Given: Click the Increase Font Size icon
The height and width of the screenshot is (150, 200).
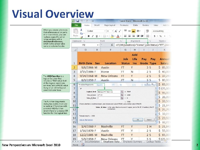Looking at the screenshot, I should coord(116,31).
